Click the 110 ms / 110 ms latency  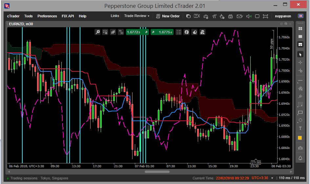tap(292, 178)
